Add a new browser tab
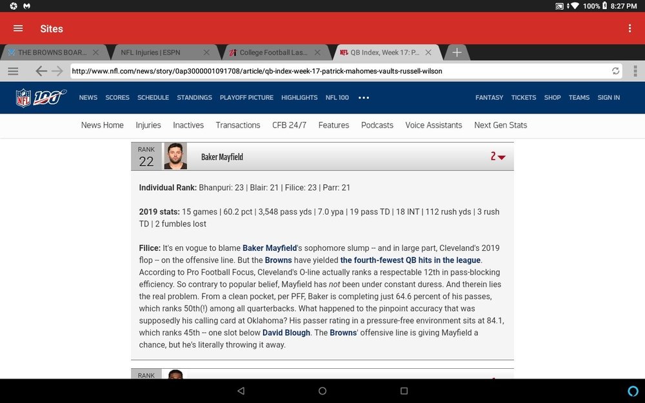 pos(457,53)
